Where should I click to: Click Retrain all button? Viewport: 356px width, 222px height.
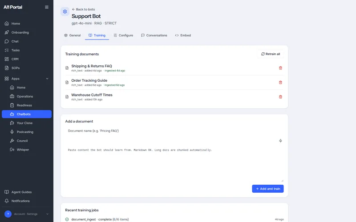coord(271,54)
